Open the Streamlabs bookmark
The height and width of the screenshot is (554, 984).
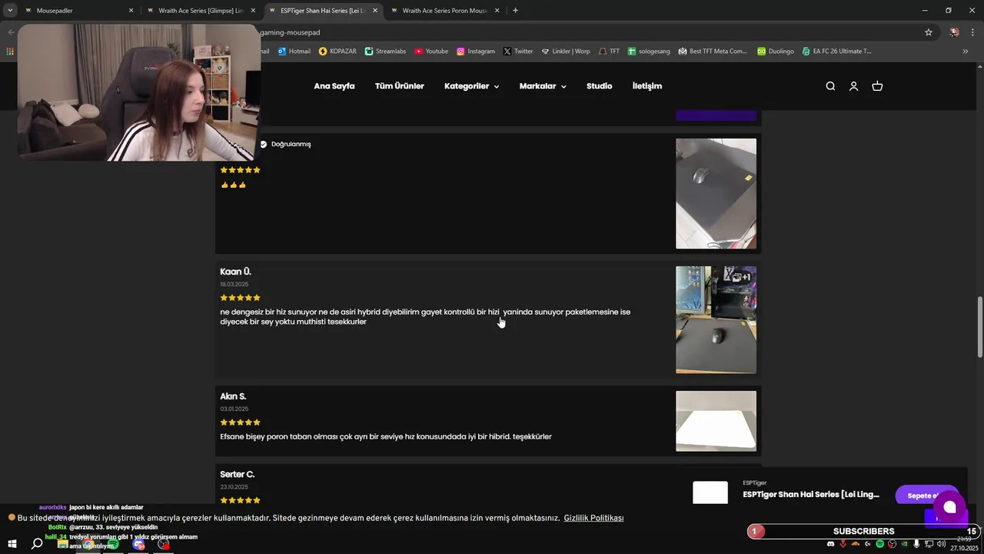[x=385, y=52]
